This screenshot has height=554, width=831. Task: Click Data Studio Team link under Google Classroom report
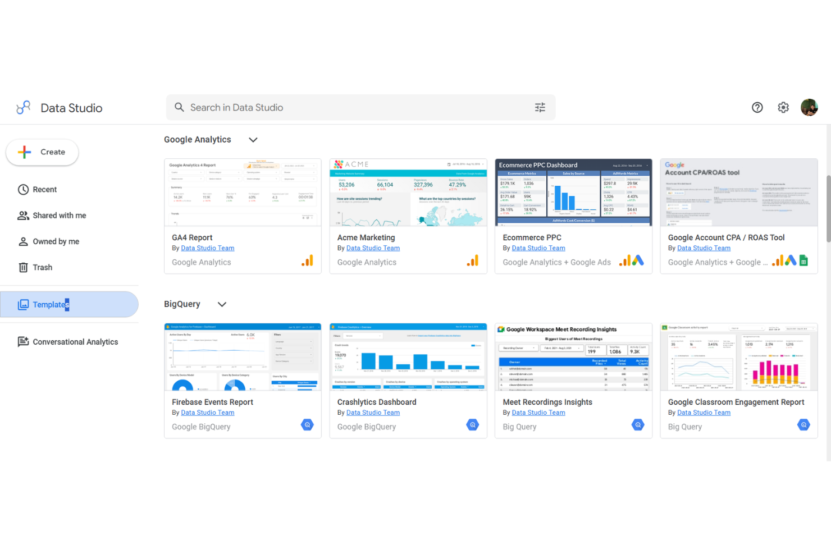[704, 413]
